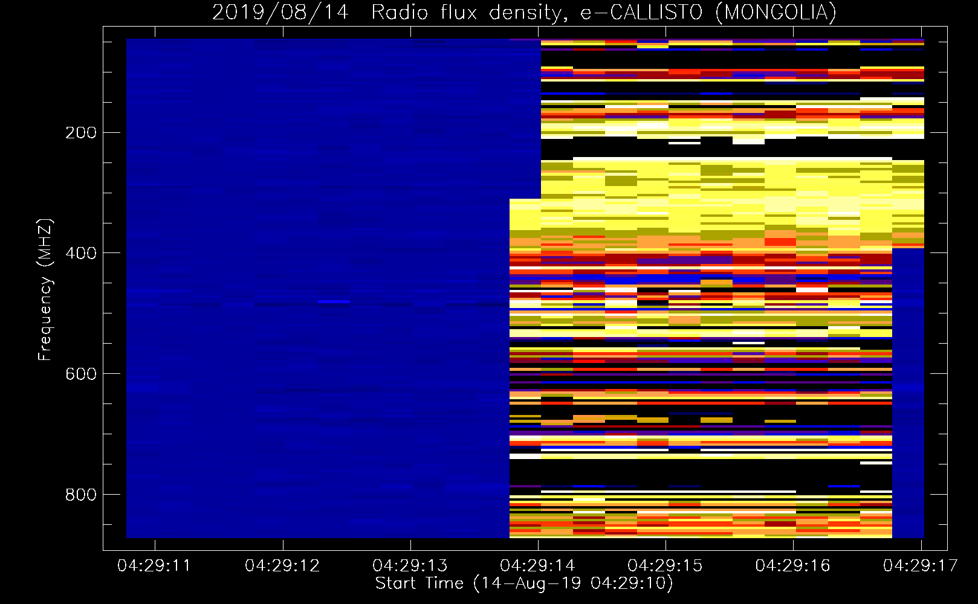Click the frequency tick label 200

[81, 133]
